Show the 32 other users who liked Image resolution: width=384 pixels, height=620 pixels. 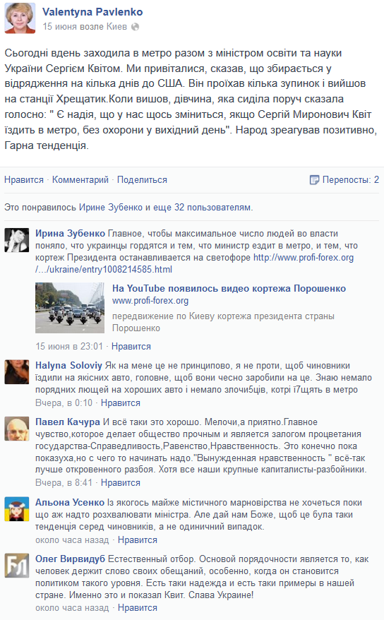pyautogui.click(x=212, y=207)
